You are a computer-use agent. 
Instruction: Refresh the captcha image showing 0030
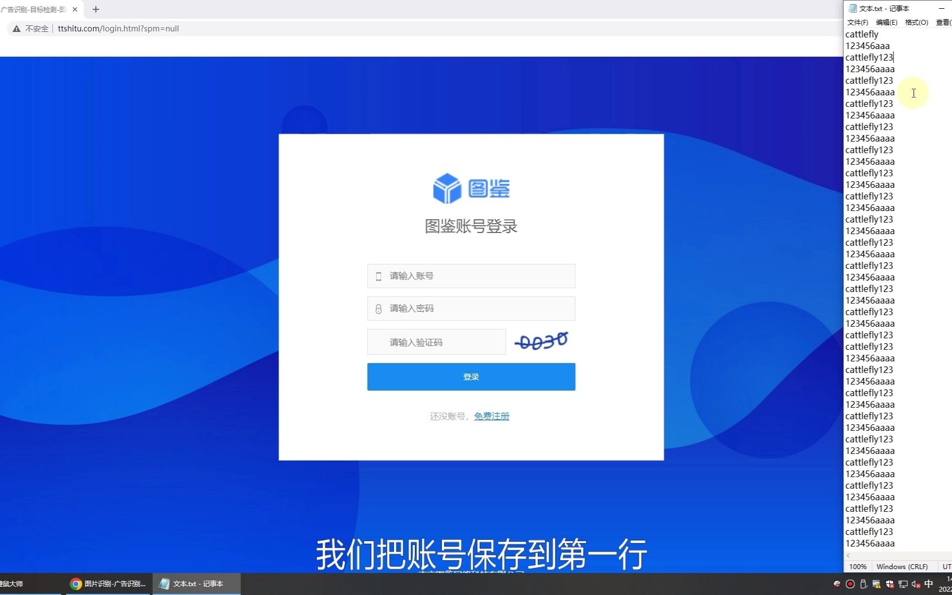(542, 342)
